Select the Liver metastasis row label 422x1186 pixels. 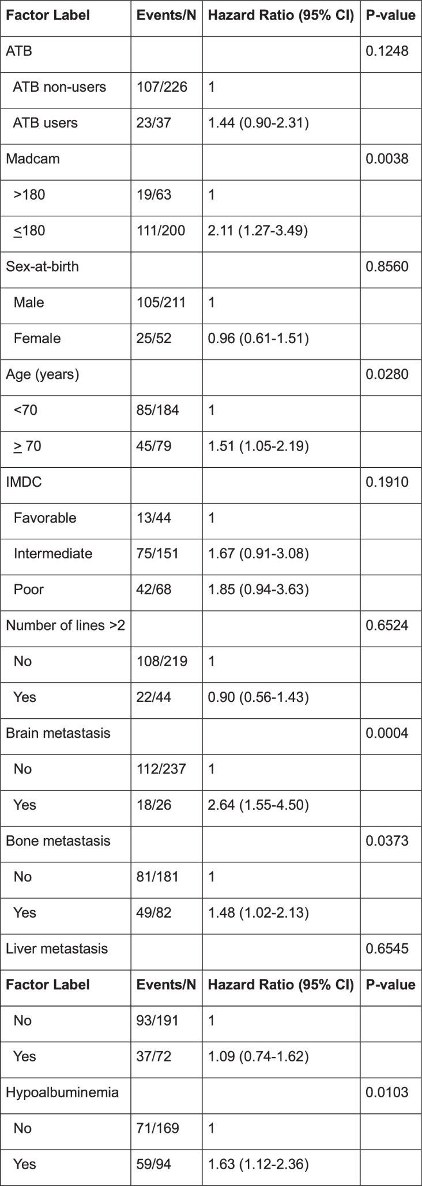coord(56,948)
